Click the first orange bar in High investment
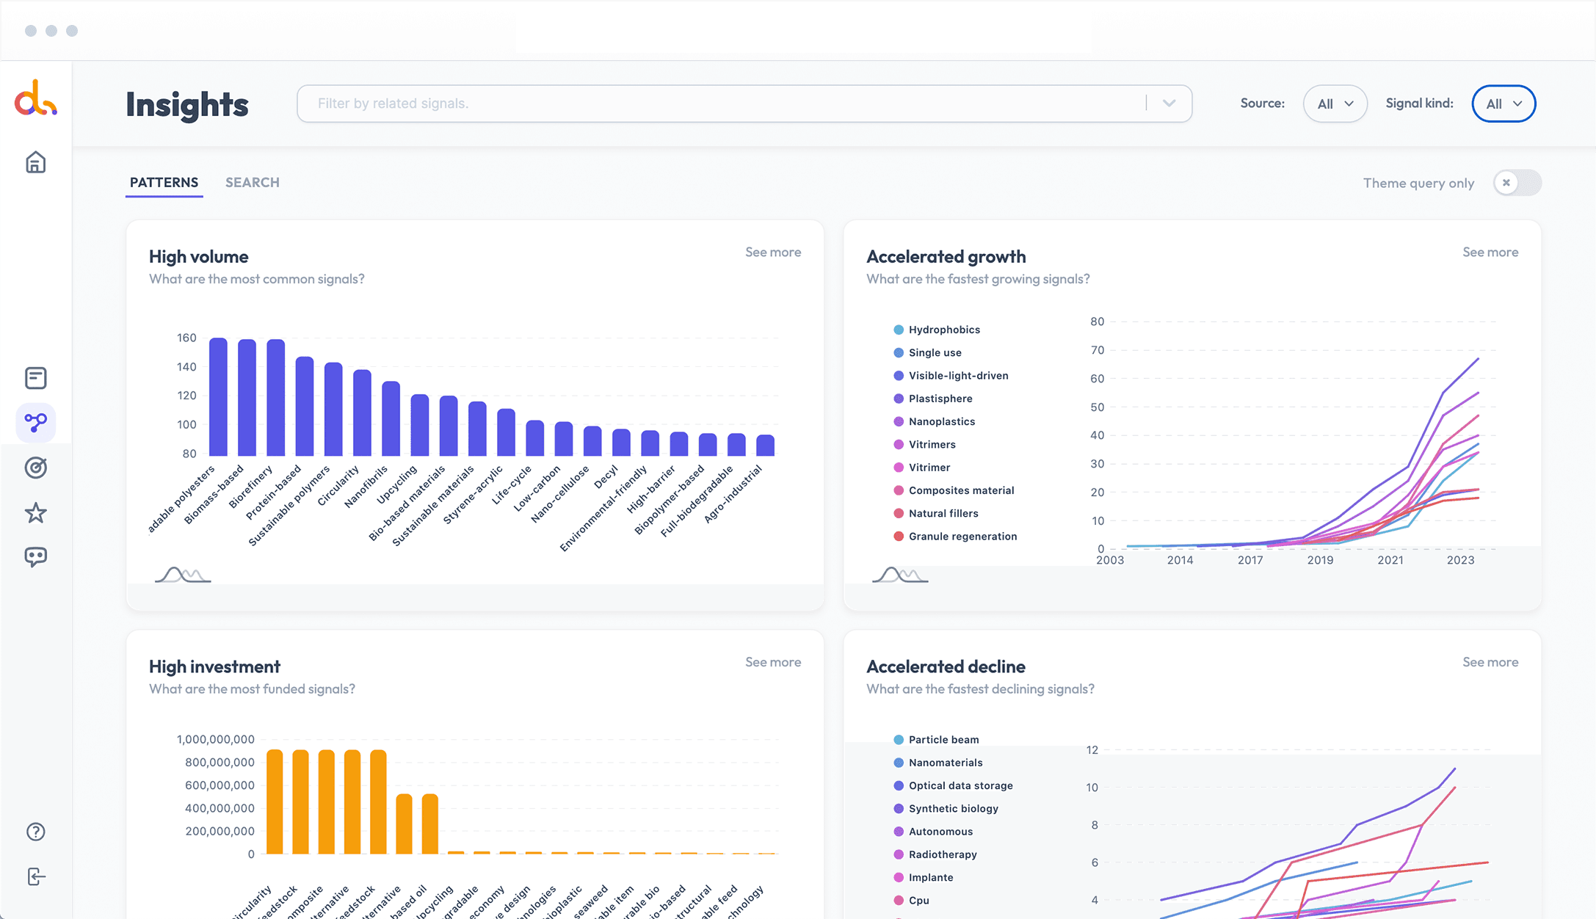 pyautogui.click(x=275, y=802)
